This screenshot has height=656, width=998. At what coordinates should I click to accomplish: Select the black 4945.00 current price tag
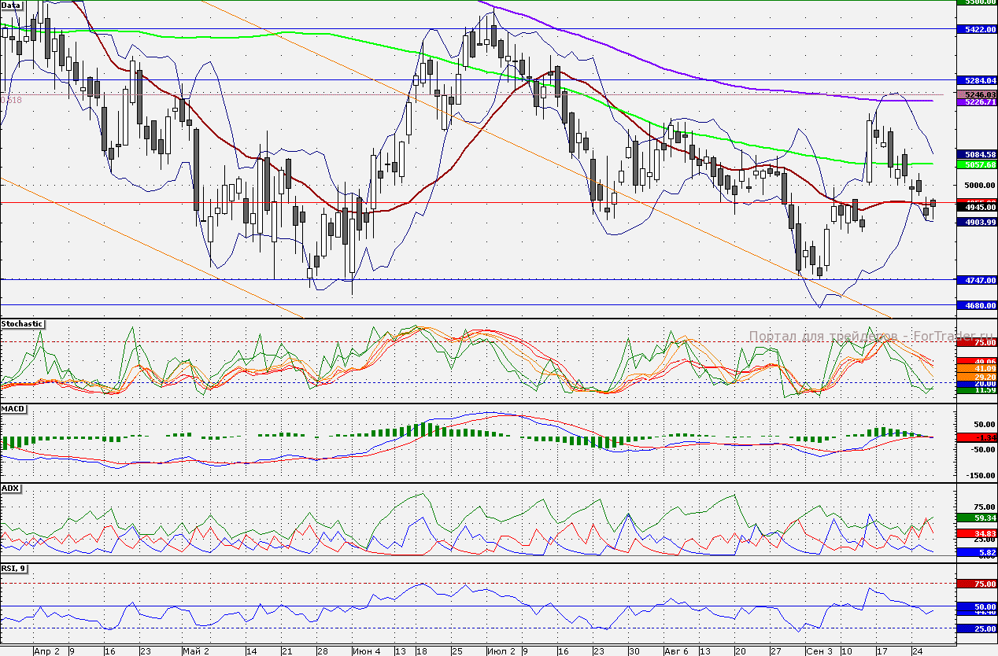[976, 208]
